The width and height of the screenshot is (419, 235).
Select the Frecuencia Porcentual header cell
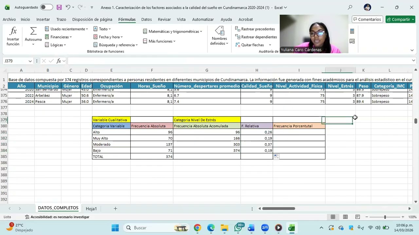click(x=299, y=126)
